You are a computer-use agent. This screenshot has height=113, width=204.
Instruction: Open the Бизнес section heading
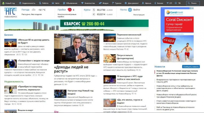8,35
